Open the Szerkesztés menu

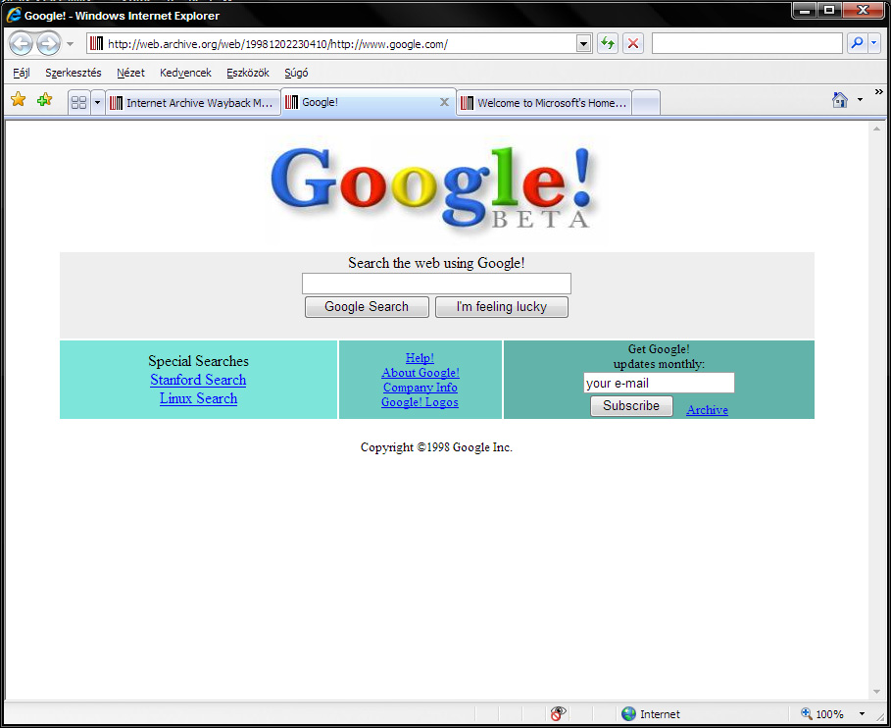74,73
